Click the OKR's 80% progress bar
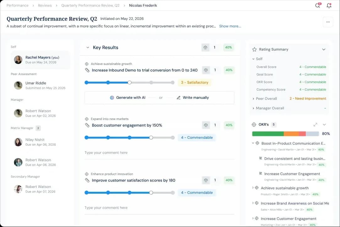The width and height of the screenshot is (340, 227). pyautogui.click(x=285, y=134)
